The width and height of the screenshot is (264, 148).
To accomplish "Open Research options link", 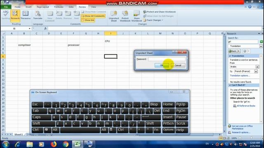I will click(x=241, y=132).
